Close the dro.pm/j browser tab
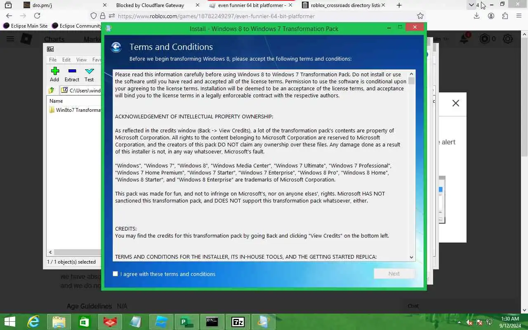Viewport: 528px width, 330px height. (x=104, y=5)
